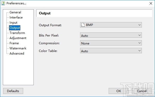
Task: Go to the Input settings page
Action: click(13, 23)
